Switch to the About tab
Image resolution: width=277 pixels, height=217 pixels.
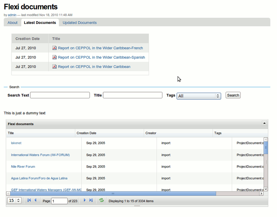tap(13, 22)
